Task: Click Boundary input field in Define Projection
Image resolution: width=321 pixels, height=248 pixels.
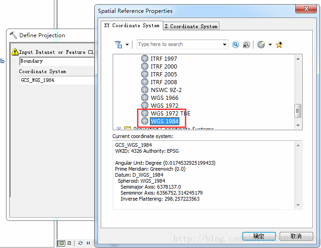Action: coord(57,61)
